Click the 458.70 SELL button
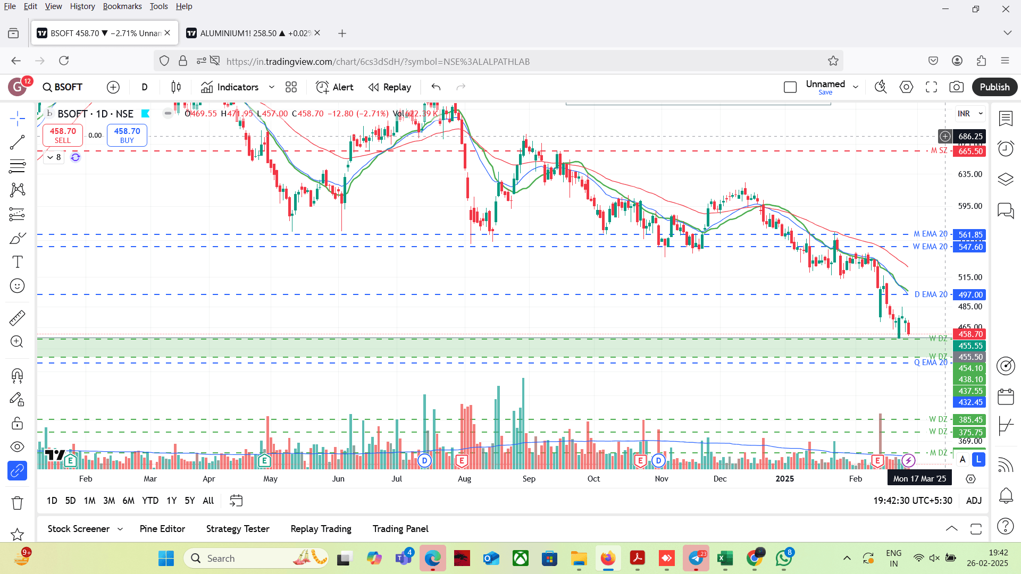This screenshot has width=1021, height=574. click(63, 136)
